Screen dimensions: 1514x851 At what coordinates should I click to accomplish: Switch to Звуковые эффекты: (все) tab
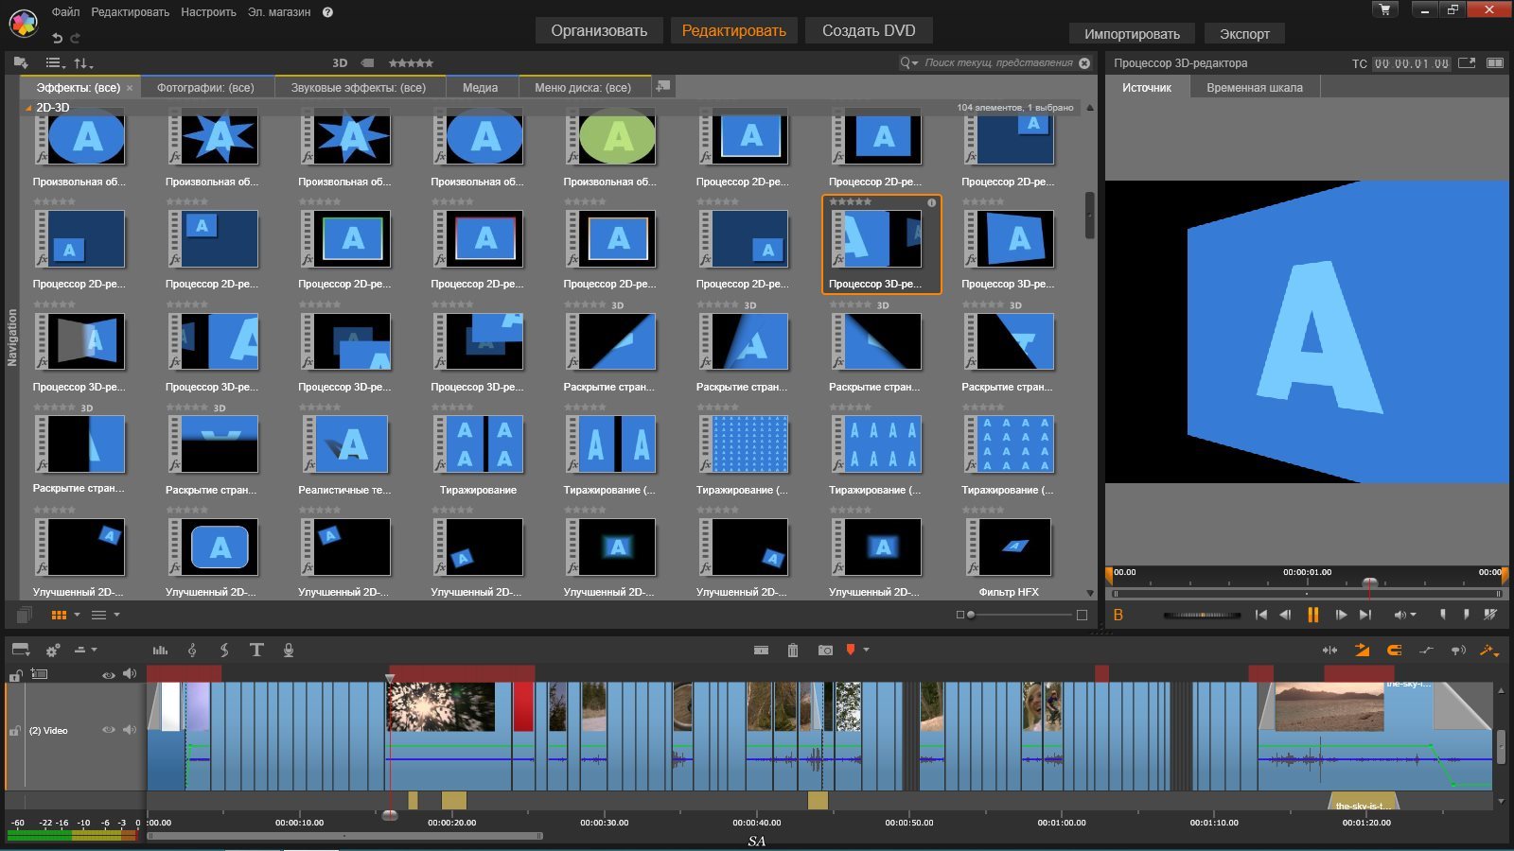[x=359, y=87]
